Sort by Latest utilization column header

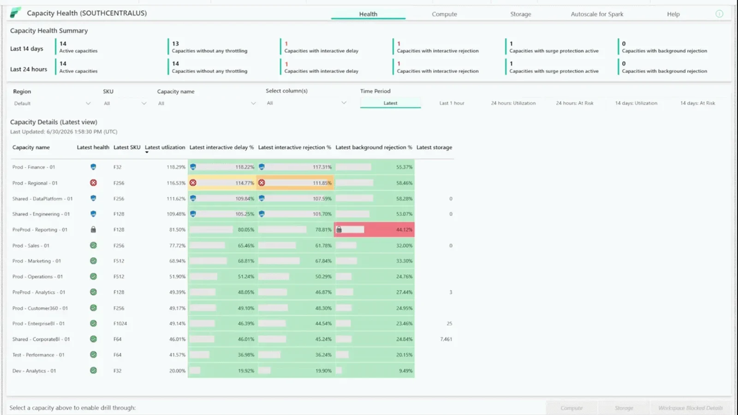point(165,148)
